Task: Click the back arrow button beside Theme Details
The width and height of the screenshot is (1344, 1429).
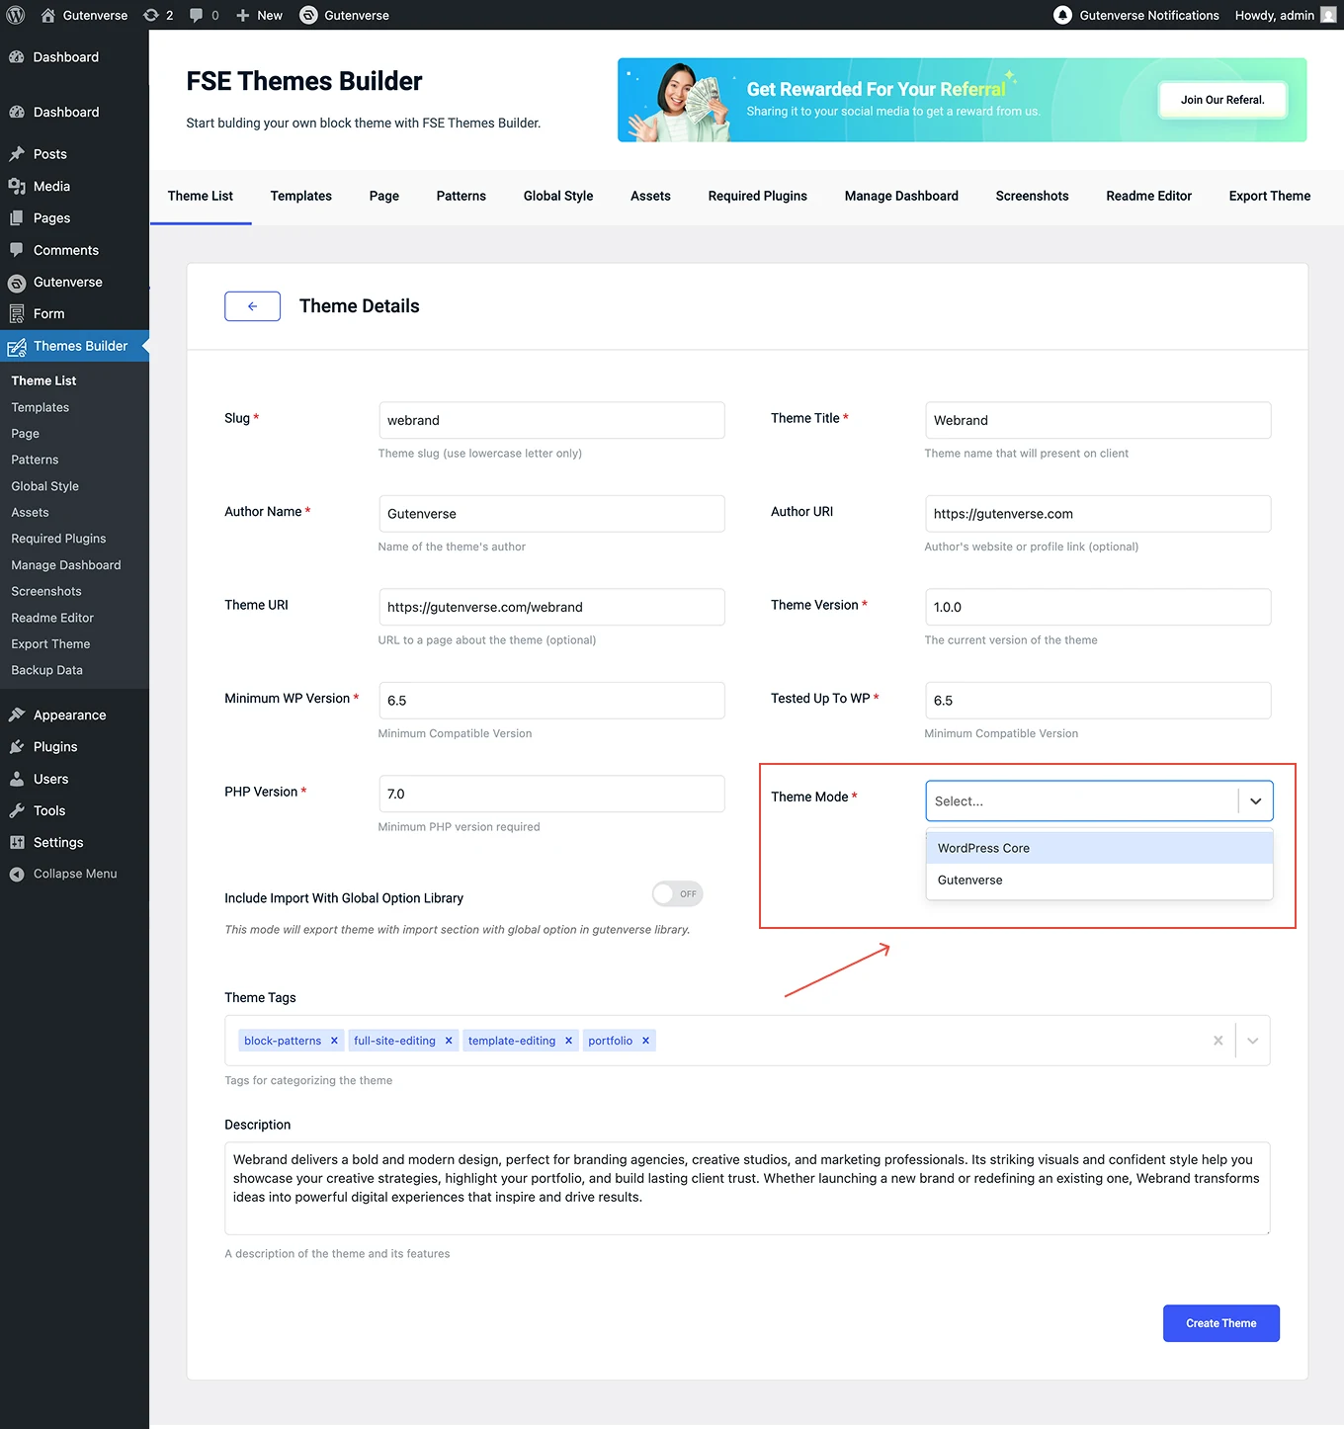Action: pos(252,306)
